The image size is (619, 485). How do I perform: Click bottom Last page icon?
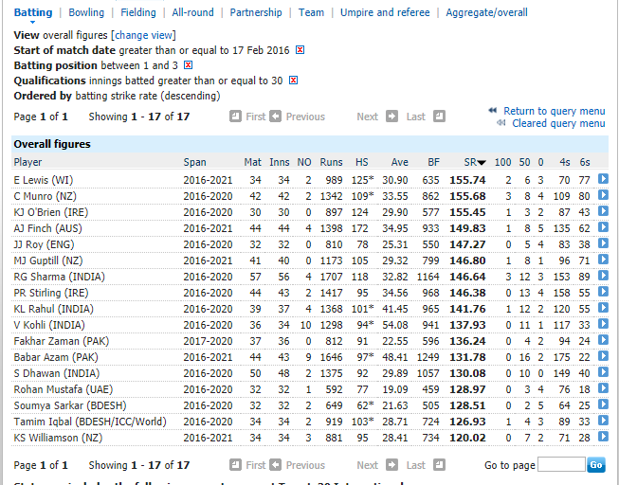click(x=439, y=465)
